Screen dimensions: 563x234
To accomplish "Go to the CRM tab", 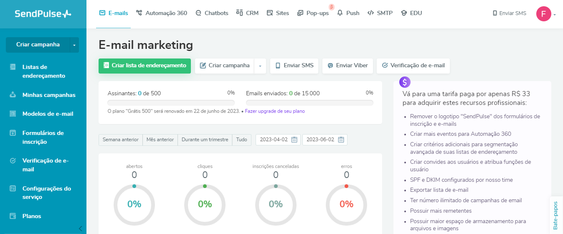I will tap(247, 13).
